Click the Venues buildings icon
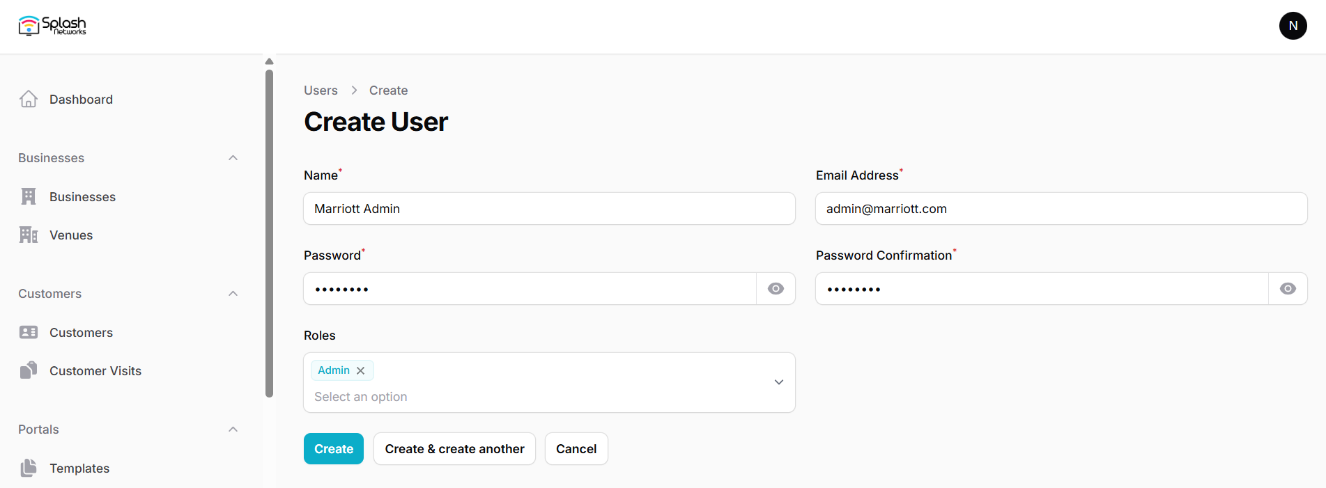 [29, 235]
